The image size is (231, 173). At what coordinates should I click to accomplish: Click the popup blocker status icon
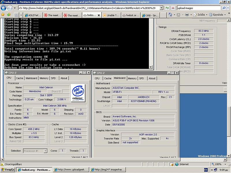click(x=172, y=164)
